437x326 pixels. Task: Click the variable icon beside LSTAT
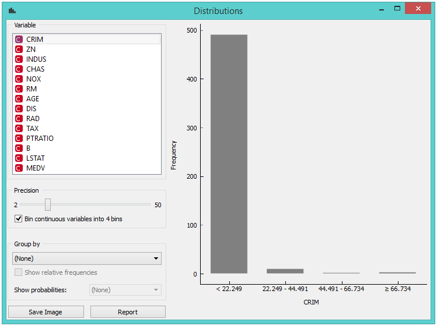tap(19, 158)
